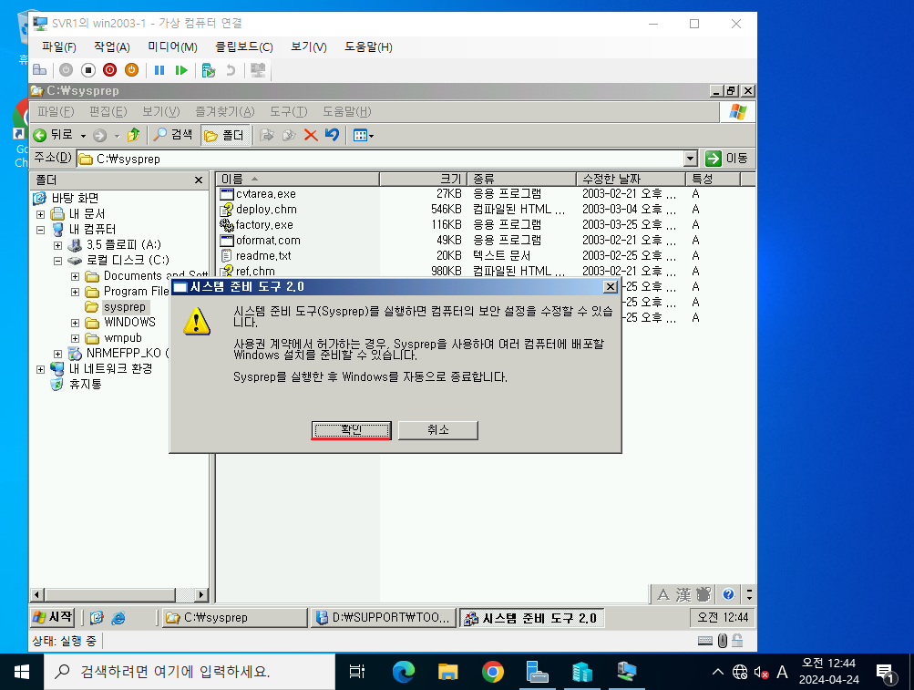914x690 pixels.
Task: Open 작업(A) menu in the VM window
Action: tap(112, 46)
